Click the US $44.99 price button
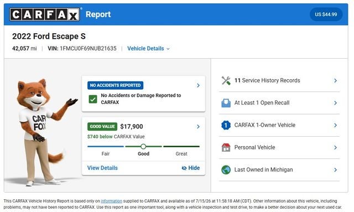354x212 pixels. pyautogui.click(x=326, y=14)
